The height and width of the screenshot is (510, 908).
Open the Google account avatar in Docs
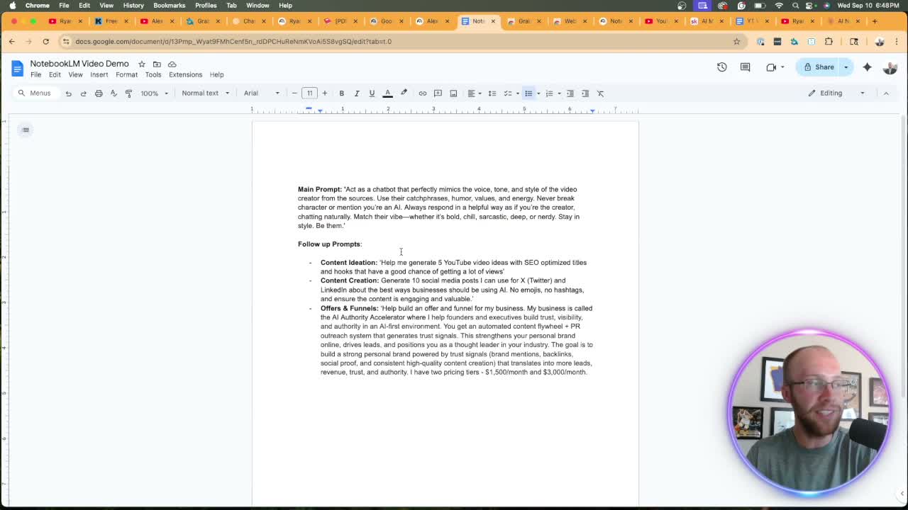pos(890,67)
